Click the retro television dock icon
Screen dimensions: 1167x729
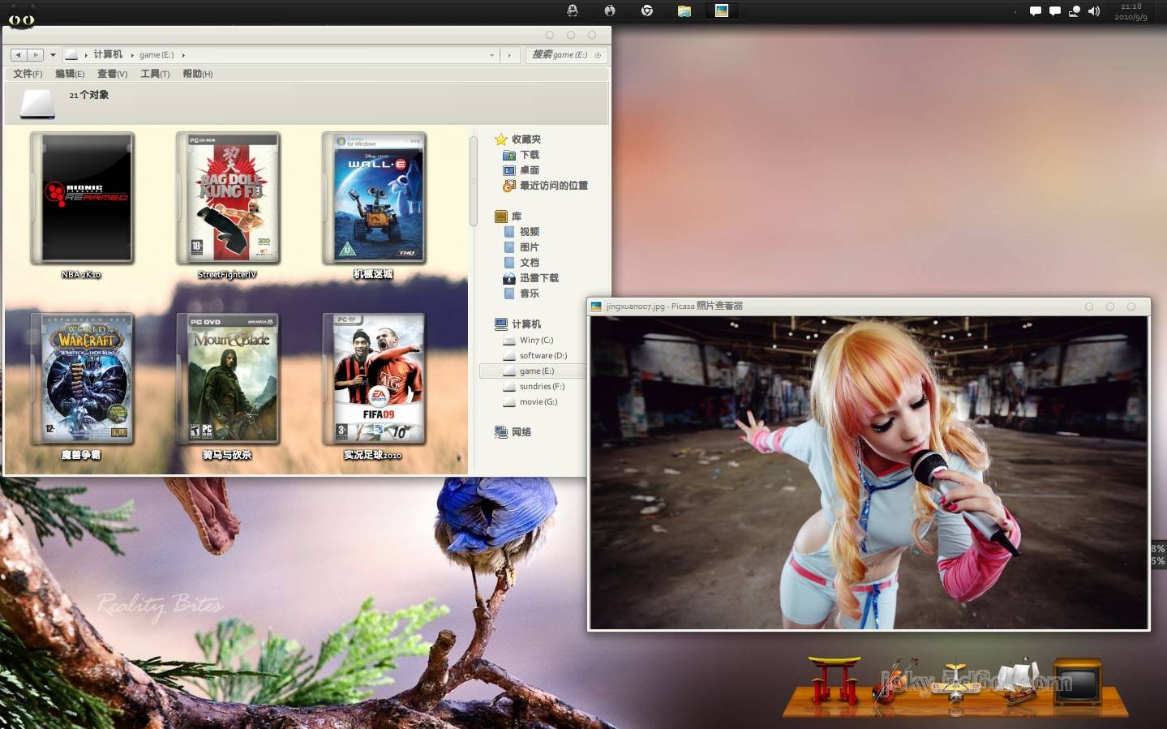(x=1078, y=681)
